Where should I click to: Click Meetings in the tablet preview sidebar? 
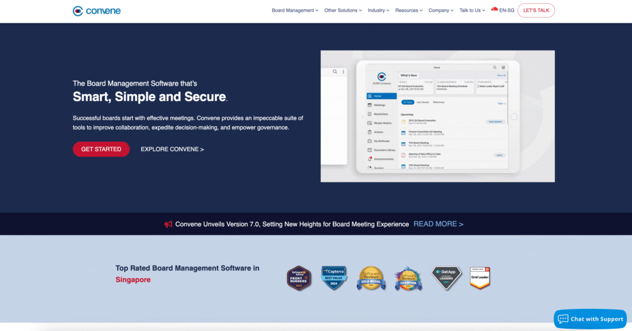click(379, 105)
